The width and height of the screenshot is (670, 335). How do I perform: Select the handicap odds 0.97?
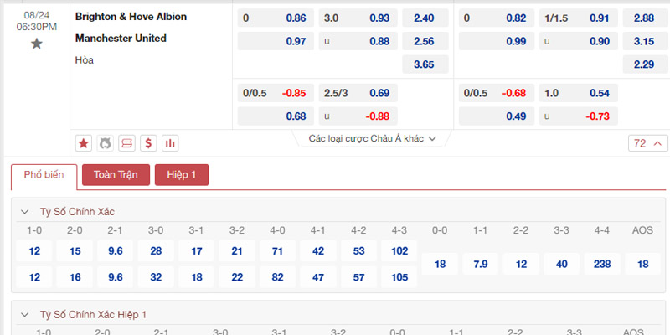click(276, 41)
